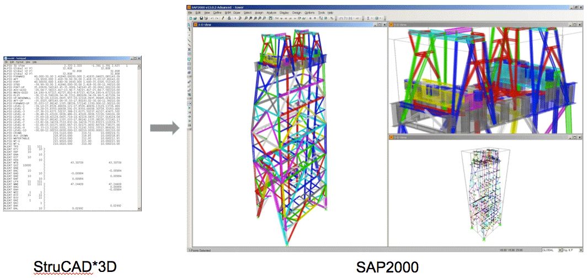
Task: Maximize the top-right 3-D View sub-window
Action: click(575, 25)
